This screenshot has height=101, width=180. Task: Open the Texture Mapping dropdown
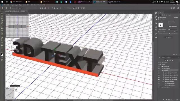(x=172, y=29)
